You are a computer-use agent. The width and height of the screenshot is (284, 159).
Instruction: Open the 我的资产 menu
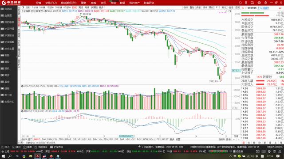point(134,3)
